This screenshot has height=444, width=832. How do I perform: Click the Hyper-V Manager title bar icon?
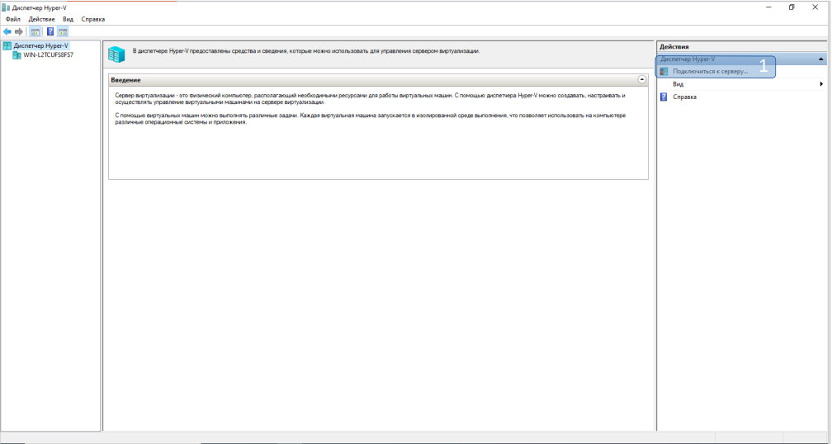[6, 7]
